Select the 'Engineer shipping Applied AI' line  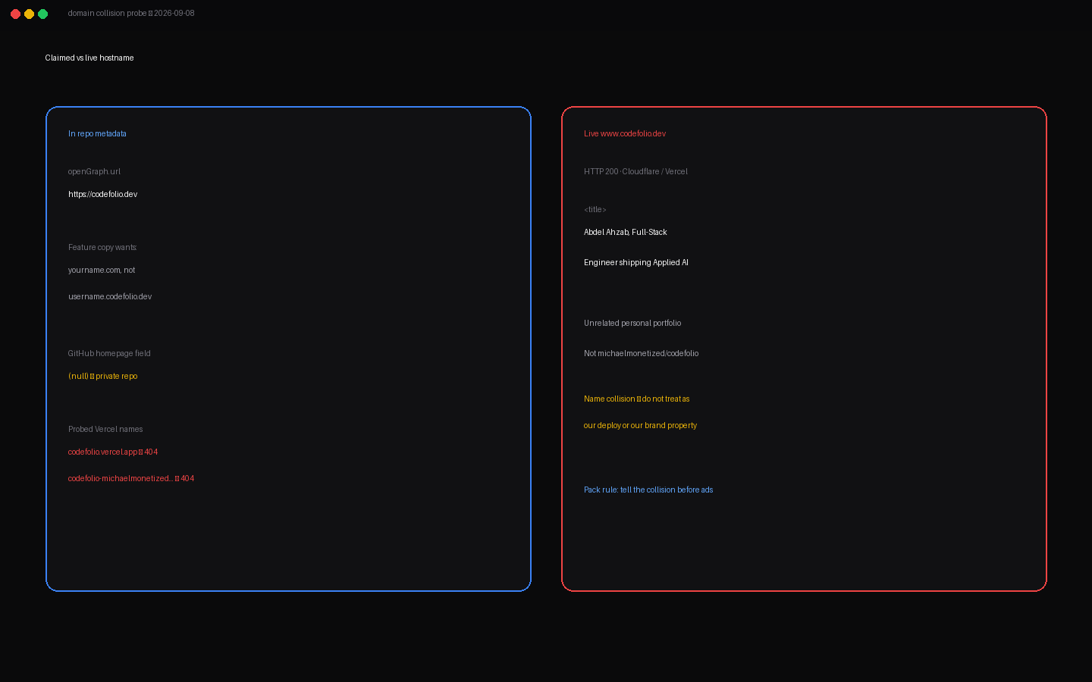click(636, 262)
